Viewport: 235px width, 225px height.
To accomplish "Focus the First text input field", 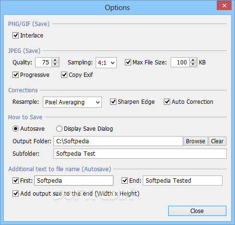I will [x=74, y=181].
